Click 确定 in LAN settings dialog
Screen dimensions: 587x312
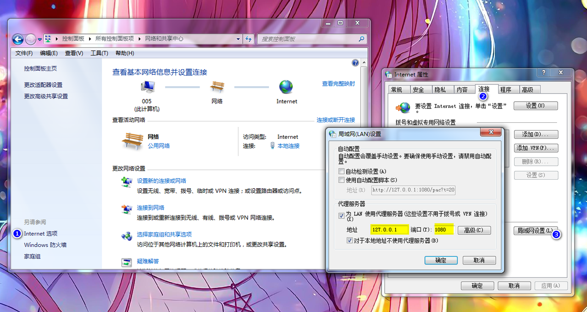tap(440, 260)
